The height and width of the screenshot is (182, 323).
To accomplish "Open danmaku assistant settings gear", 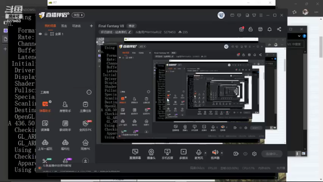I will click(50, 102).
